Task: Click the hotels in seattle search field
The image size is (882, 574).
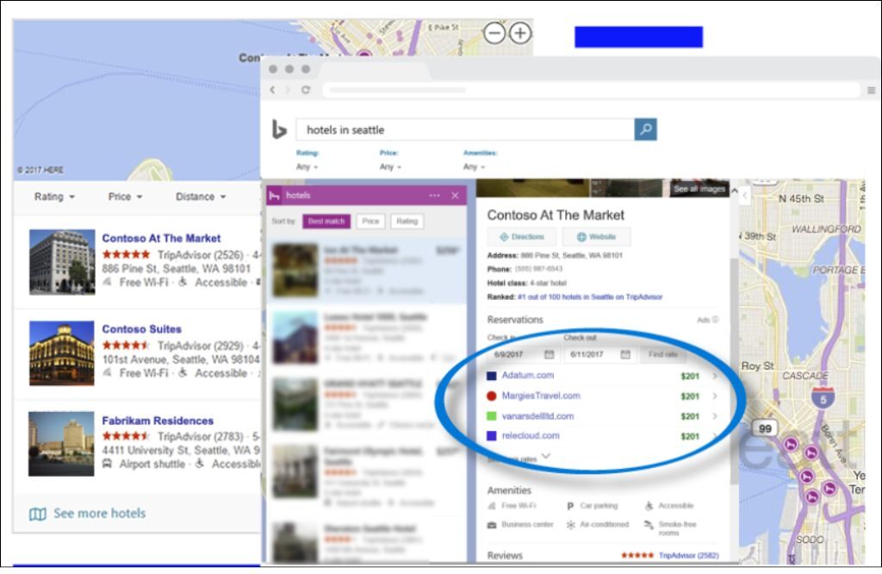Action: point(465,129)
